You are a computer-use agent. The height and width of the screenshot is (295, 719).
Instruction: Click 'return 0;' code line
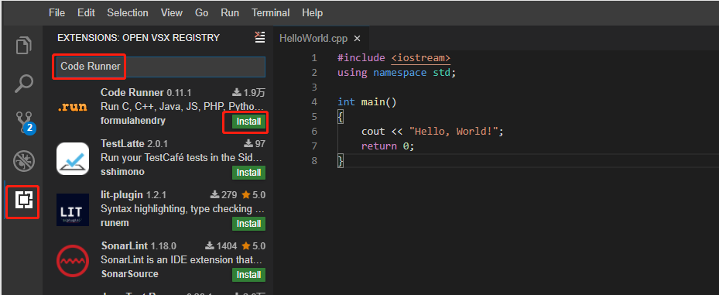coord(388,146)
